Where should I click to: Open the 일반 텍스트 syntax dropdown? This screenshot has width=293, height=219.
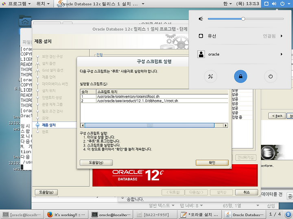(x=162, y=205)
